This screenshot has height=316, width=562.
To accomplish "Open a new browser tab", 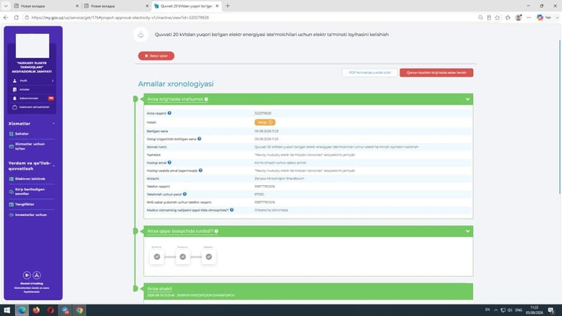I will tap(227, 6).
